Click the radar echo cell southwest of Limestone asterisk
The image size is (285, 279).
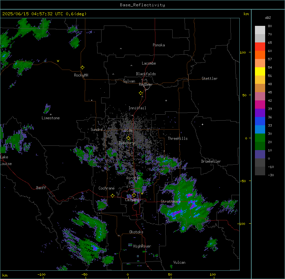(x=47, y=109)
